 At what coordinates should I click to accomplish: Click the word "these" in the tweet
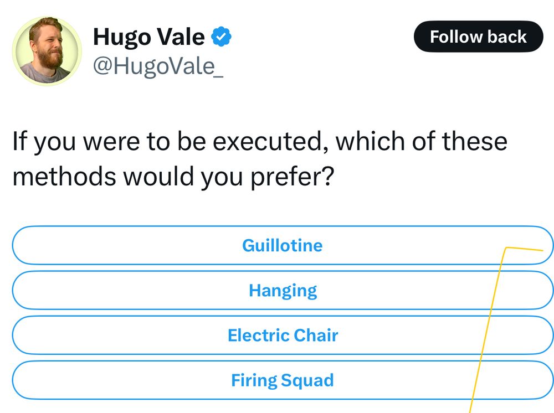[x=474, y=142]
